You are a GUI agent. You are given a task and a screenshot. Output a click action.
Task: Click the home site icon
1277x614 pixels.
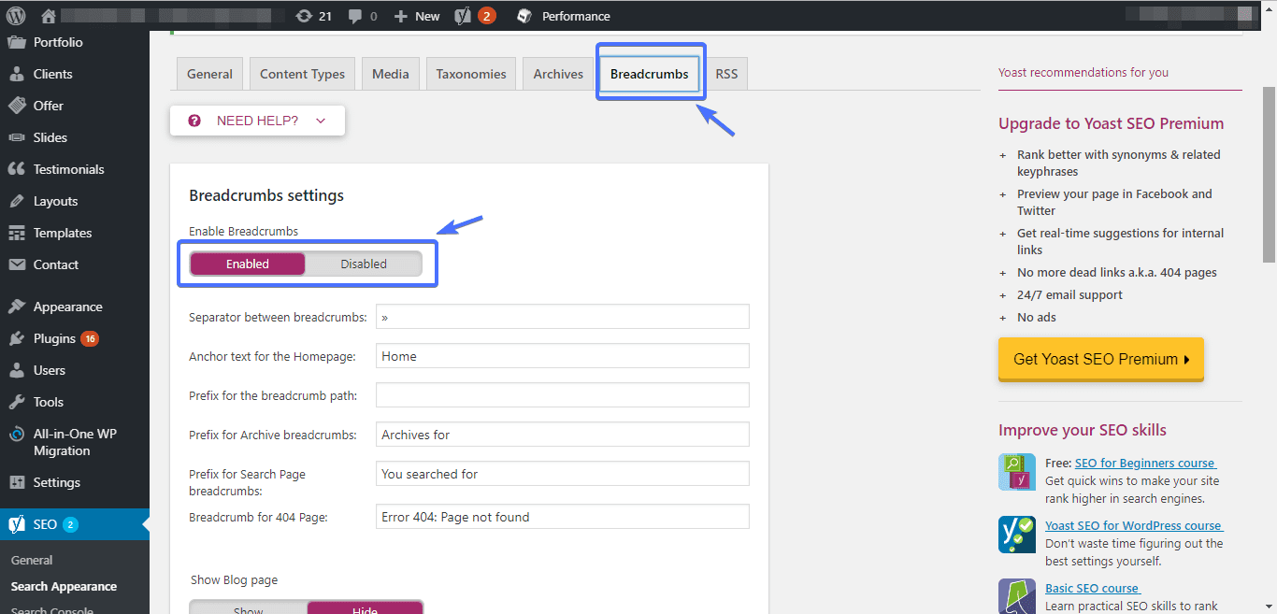click(49, 16)
